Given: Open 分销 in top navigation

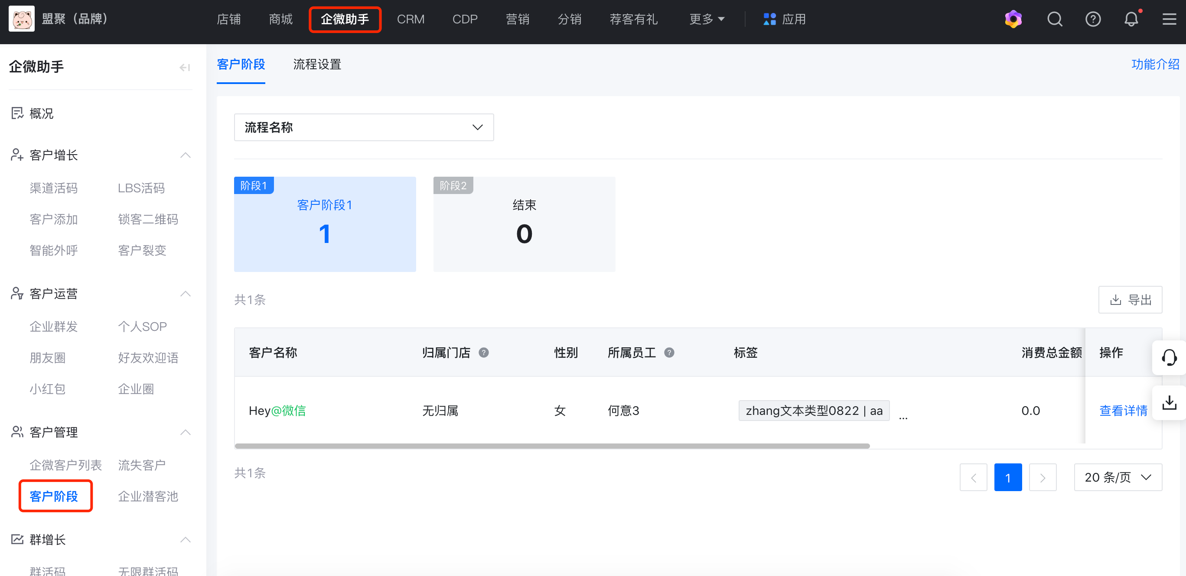Looking at the screenshot, I should tap(570, 19).
